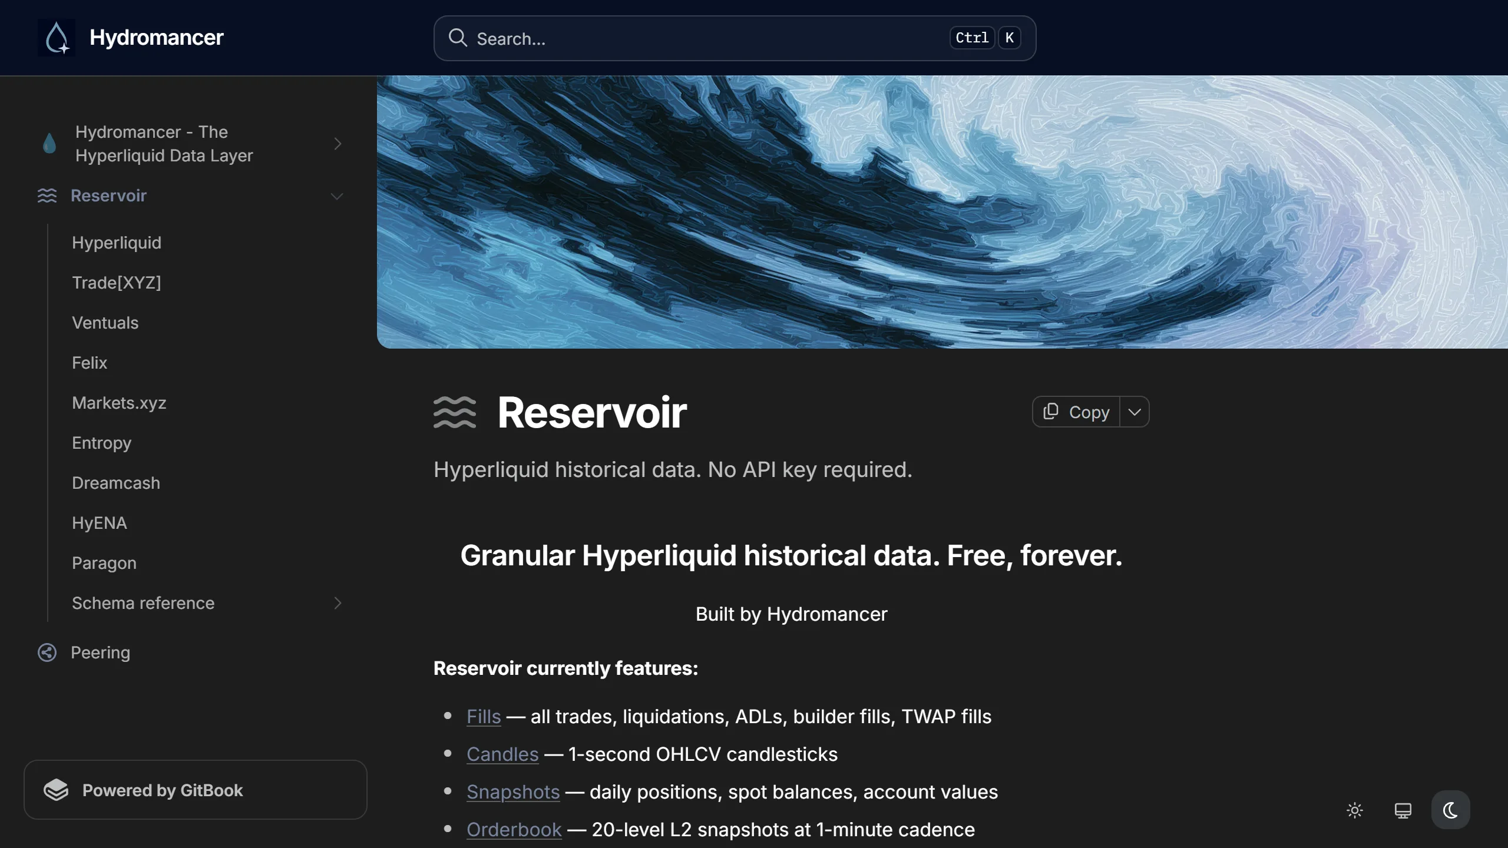The width and height of the screenshot is (1508, 848).
Task: Collapse the Reservoir section chevron
Action: coord(337,196)
